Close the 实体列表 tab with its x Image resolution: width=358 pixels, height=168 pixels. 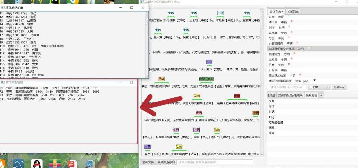[x=282, y=12]
